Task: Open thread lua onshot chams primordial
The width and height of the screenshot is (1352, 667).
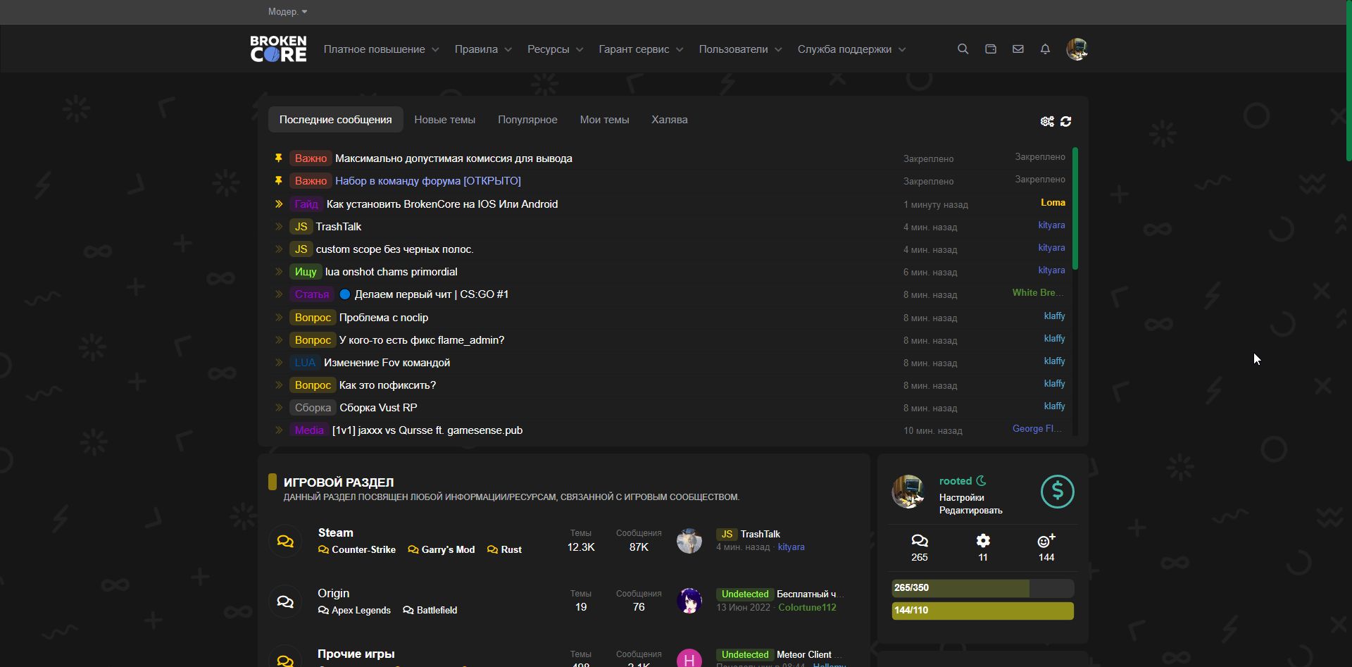Action: (391, 272)
